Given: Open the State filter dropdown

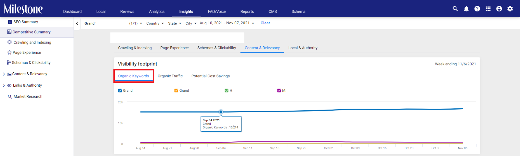Looking at the screenshot, I should pos(175,23).
